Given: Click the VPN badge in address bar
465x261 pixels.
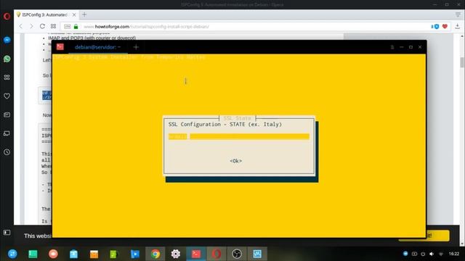Looking at the screenshot, I should 68,27.
